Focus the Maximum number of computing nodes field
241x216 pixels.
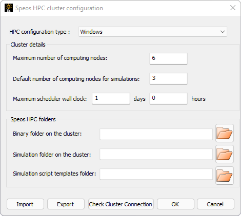tap(168, 58)
